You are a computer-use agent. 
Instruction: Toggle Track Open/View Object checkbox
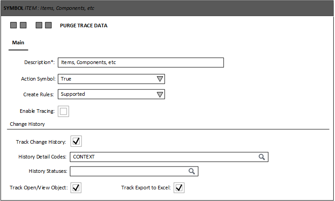(x=76, y=188)
